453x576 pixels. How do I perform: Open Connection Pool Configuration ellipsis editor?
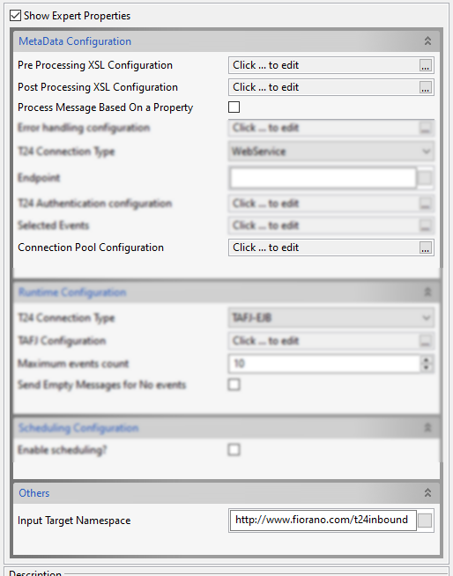click(426, 247)
